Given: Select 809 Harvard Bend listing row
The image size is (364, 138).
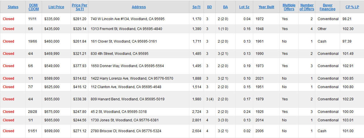Looking at the screenshot, I should 182,99.
